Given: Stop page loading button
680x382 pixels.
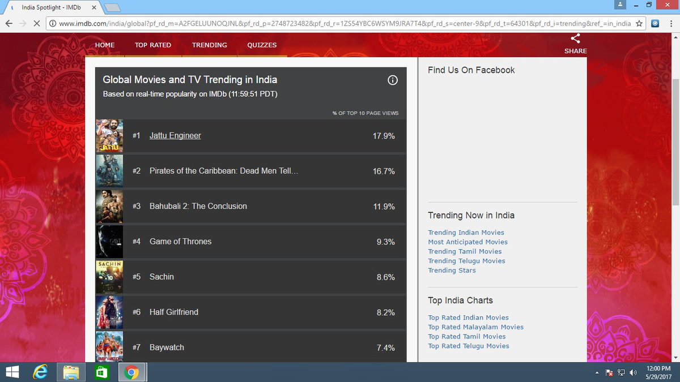Looking at the screenshot, I should [x=37, y=24].
